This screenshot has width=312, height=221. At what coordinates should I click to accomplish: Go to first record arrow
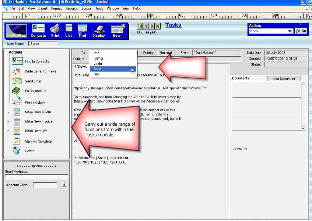(140, 26)
